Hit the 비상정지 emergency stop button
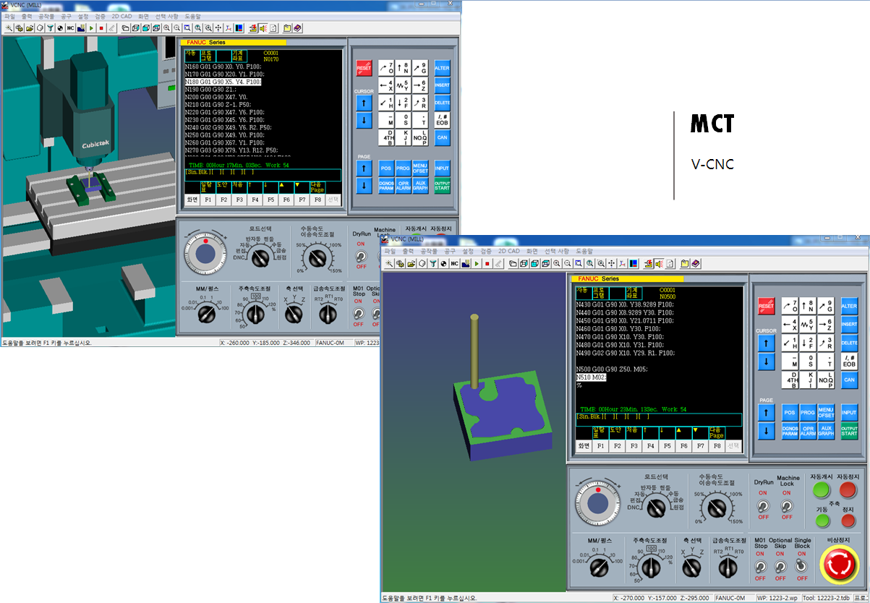870x603 pixels. tap(839, 565)
